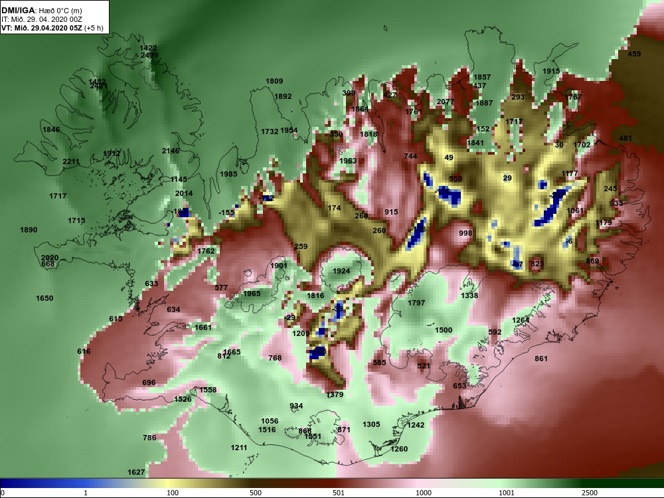The width and height of the screenshot is (664, 498).
Task: Click the map value 1890
Action: coord(29,230)
